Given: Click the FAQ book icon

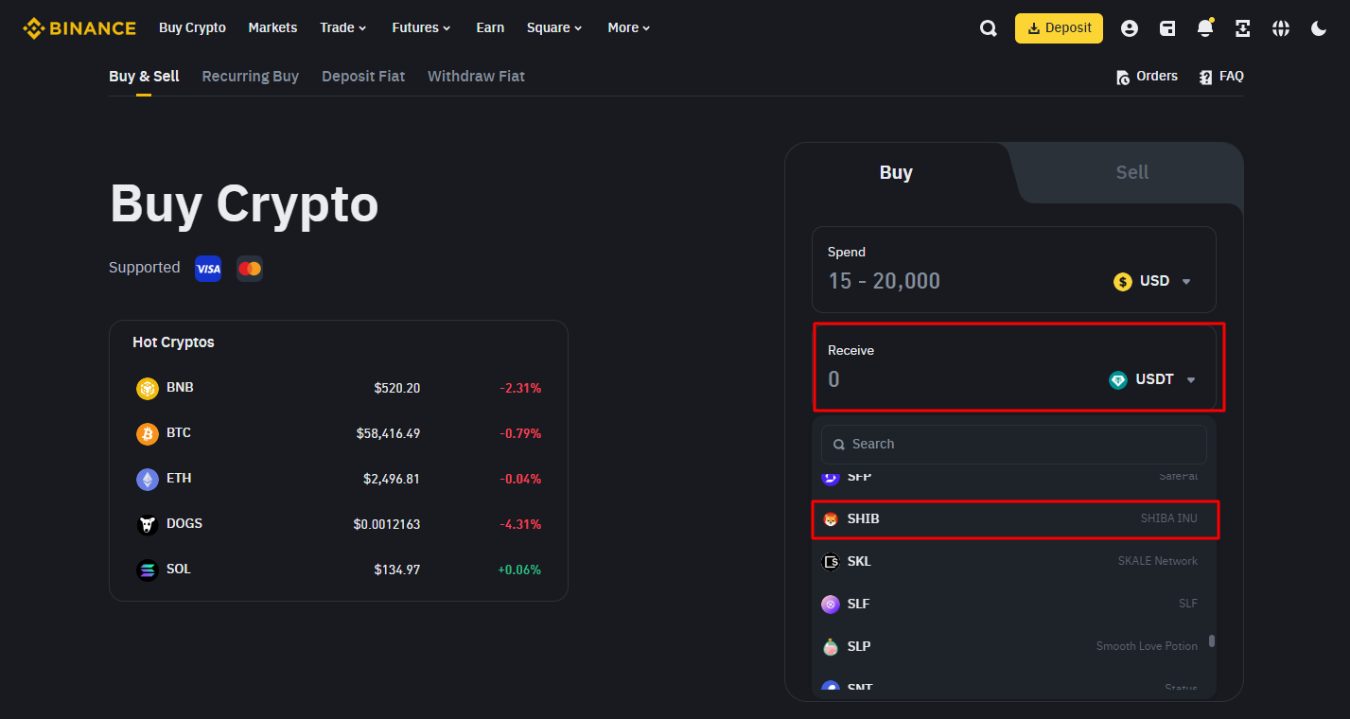Looking at the screenshot, I should pos(1205,78).
